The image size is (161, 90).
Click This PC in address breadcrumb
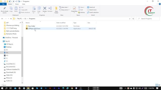[19, 19]
